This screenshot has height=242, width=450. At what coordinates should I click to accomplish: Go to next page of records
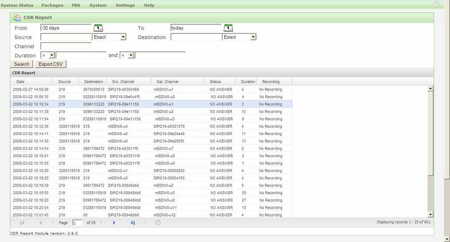pos(114,223)
